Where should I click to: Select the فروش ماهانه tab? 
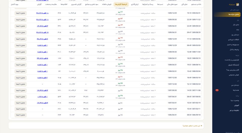coord(107,4)
